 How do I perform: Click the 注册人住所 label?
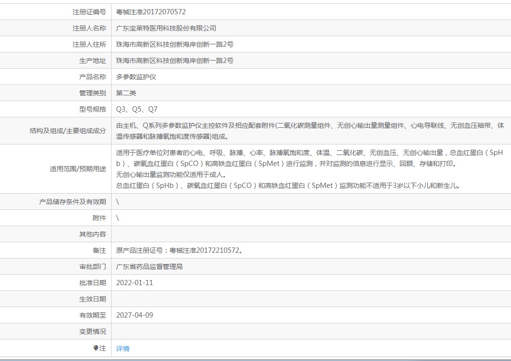pos(89,44)
